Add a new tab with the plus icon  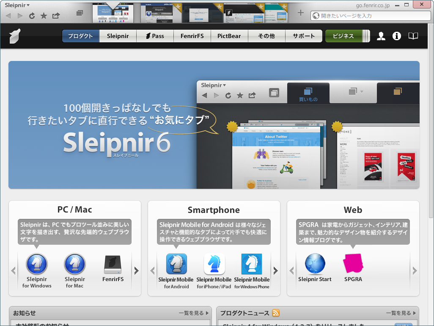pyautogui.click(x=301, y=13)
